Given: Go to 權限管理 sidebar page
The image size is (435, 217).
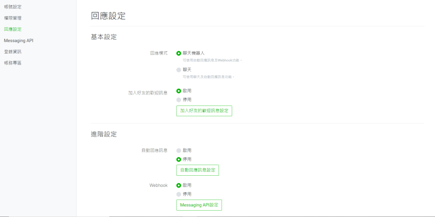Looking at the screenshot, I should [13, 18].
